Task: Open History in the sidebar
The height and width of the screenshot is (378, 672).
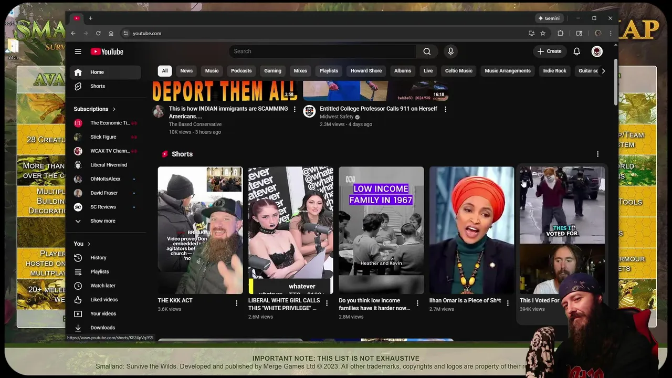Action: 106,258
